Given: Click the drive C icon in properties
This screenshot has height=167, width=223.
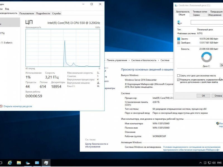Looking at the screenshot, I should (180, 22).
